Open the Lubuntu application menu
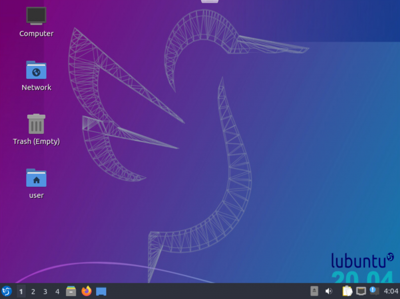 7,291
